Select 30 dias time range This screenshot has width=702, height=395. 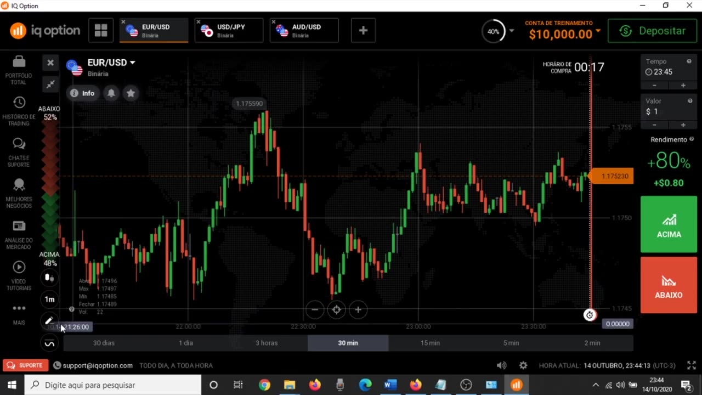coord(104,343)
